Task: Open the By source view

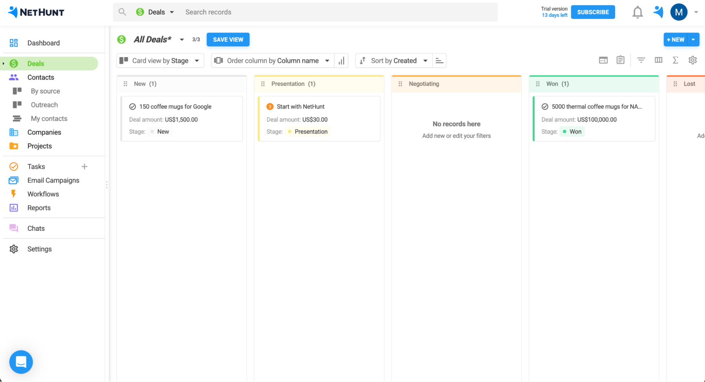Action: (45, 91)
